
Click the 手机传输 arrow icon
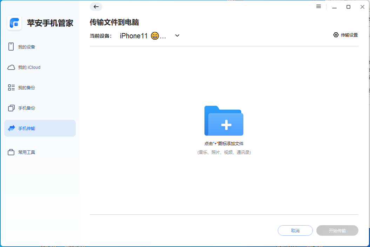[11, 128]
